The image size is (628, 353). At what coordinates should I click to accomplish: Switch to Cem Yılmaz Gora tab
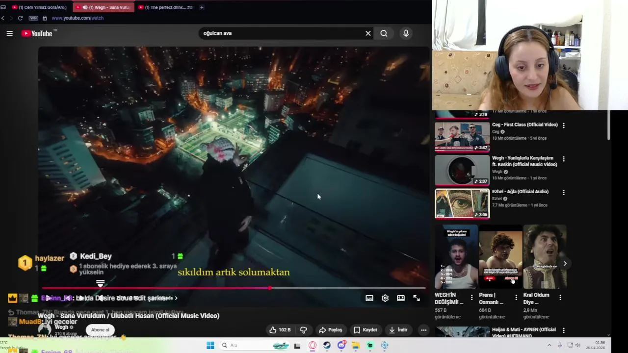39,7
